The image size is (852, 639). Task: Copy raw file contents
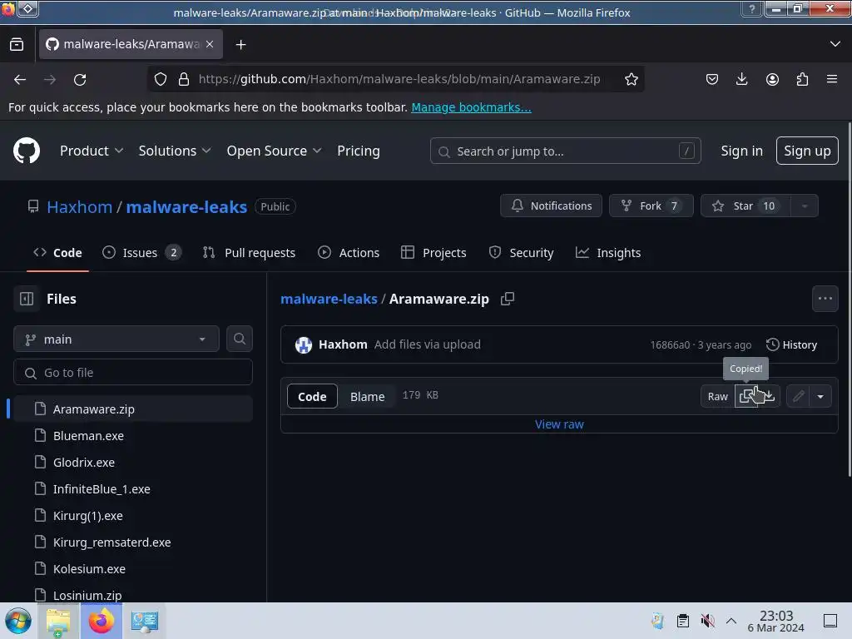[x=747, y=396]
